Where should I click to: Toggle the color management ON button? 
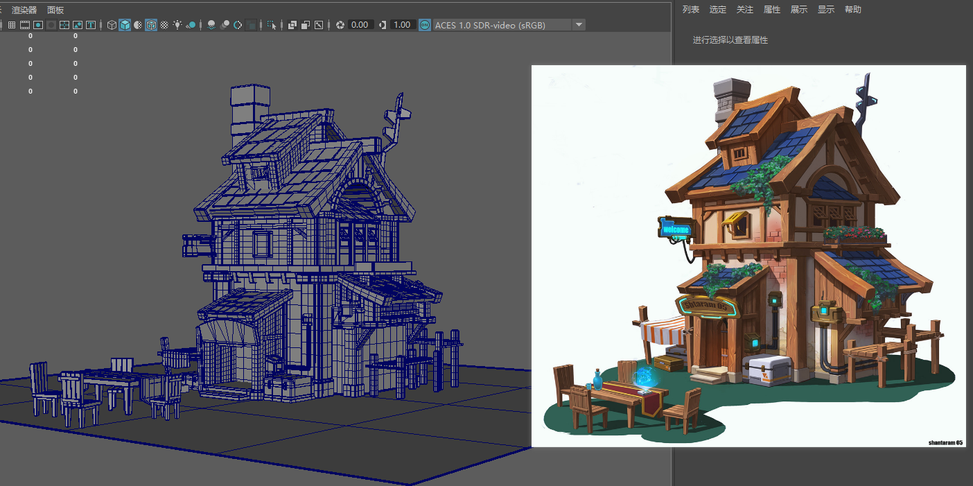pyautogui.click(x=425, y=25)
